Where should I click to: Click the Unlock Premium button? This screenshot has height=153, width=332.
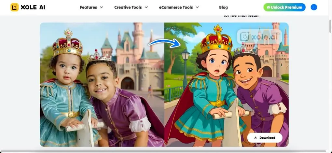click(284, 7)
